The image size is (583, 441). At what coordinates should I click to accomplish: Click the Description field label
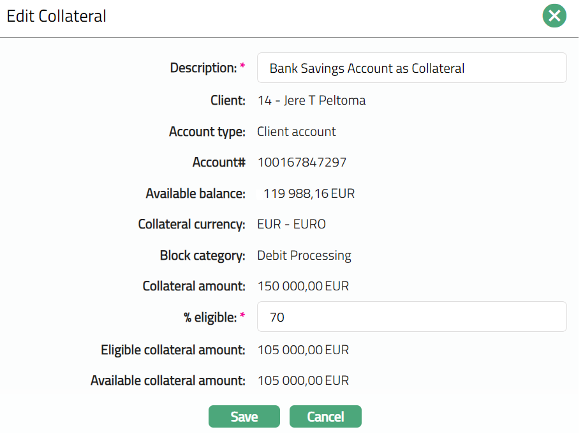203,68
